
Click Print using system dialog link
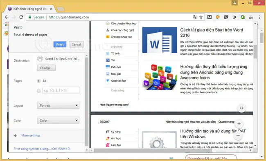point(42,149)
